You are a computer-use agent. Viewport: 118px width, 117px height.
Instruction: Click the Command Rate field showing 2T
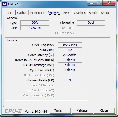(70, 80)
